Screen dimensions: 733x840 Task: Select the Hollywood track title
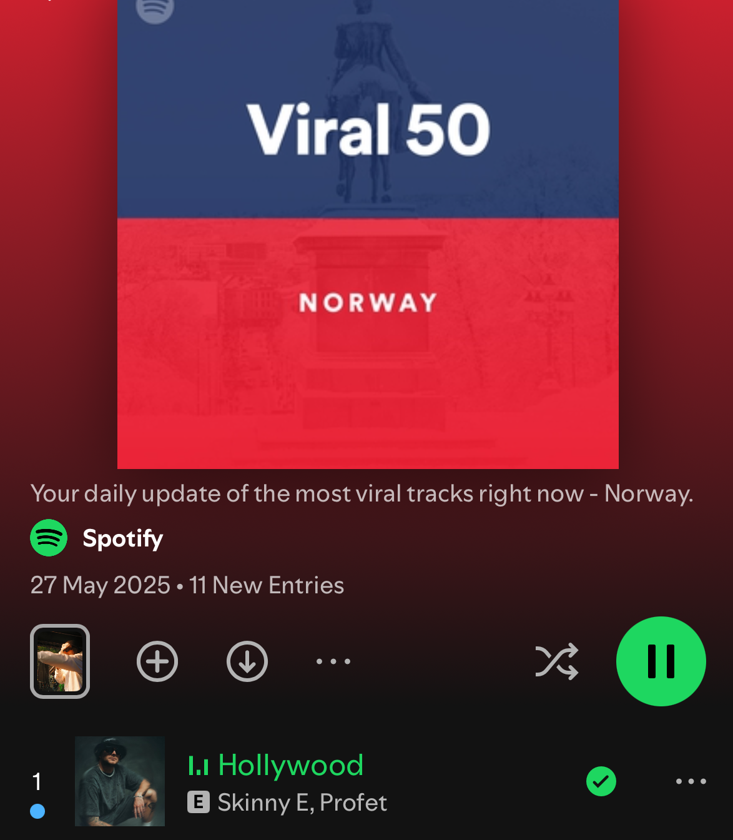[291, 765]
